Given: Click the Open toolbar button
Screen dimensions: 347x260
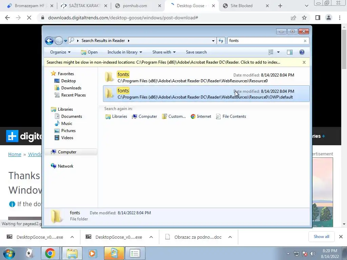Looking at the screenshot, I should (x=89, y=52).
